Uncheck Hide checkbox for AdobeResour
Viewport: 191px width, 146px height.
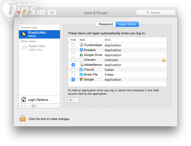click(73, 65)
